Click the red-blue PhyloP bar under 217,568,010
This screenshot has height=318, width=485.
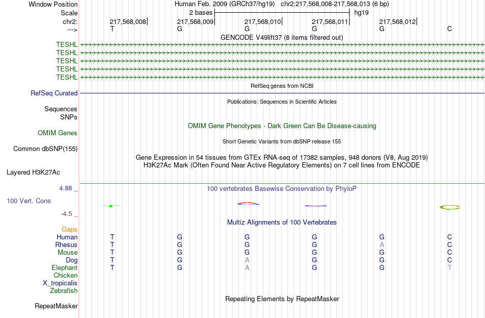point(248,204)
